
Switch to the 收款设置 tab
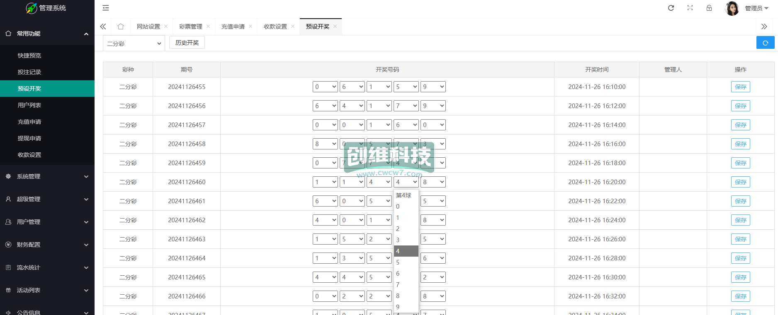[x=275, y=26]
